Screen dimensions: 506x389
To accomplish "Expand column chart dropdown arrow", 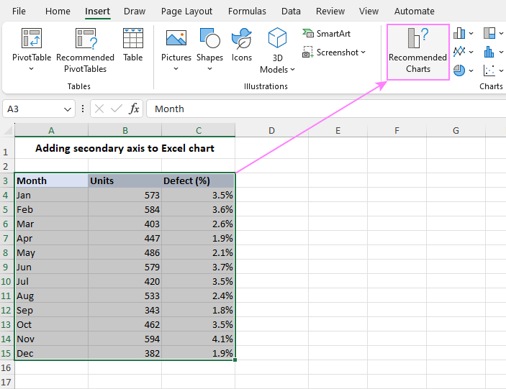I will pos(471,33).
